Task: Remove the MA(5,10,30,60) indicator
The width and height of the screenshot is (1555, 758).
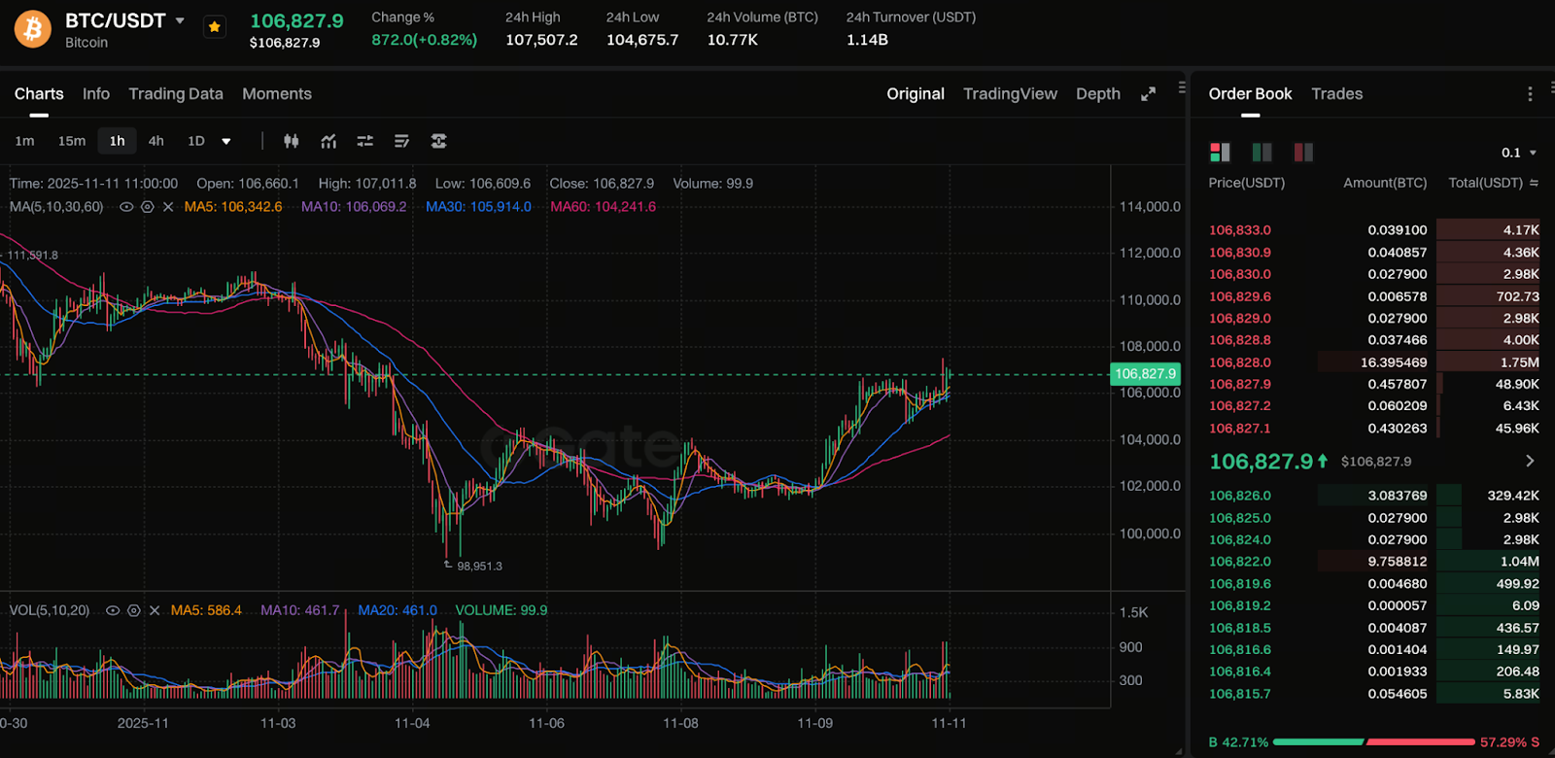Action: [x=168, y=207]
